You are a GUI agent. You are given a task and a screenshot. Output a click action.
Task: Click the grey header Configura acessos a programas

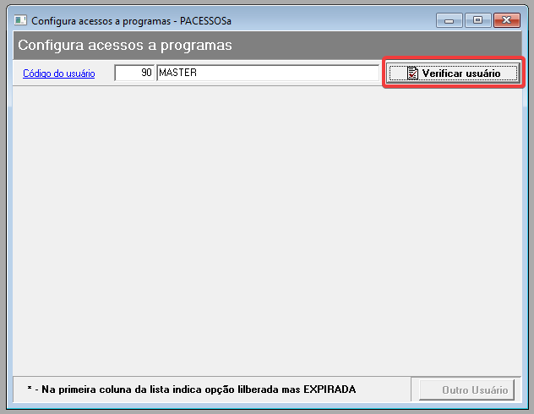(125, 45)
